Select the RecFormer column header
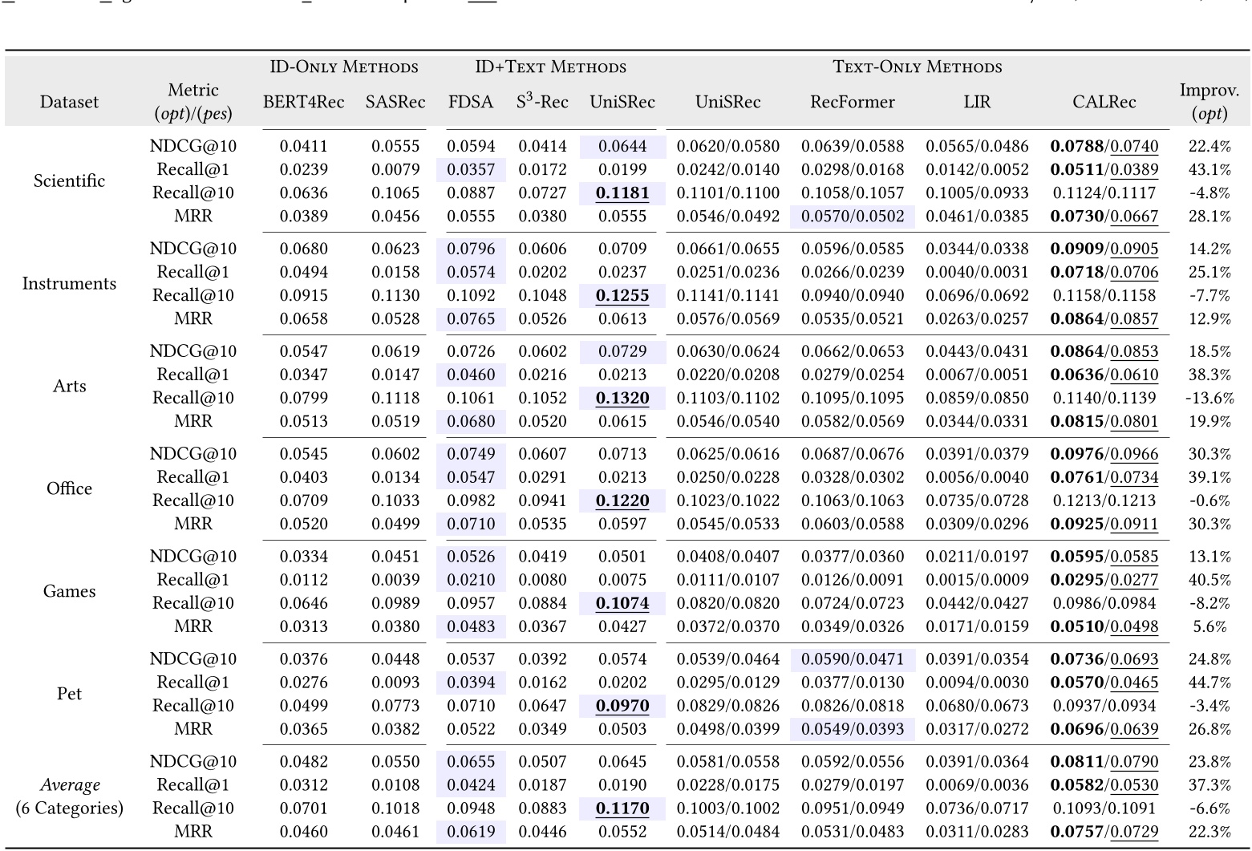 pyautogui.click(x=852, y=102)
